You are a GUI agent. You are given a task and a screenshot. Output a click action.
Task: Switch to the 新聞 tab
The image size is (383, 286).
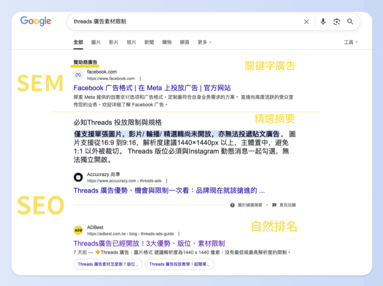click(x=149, y=42)
